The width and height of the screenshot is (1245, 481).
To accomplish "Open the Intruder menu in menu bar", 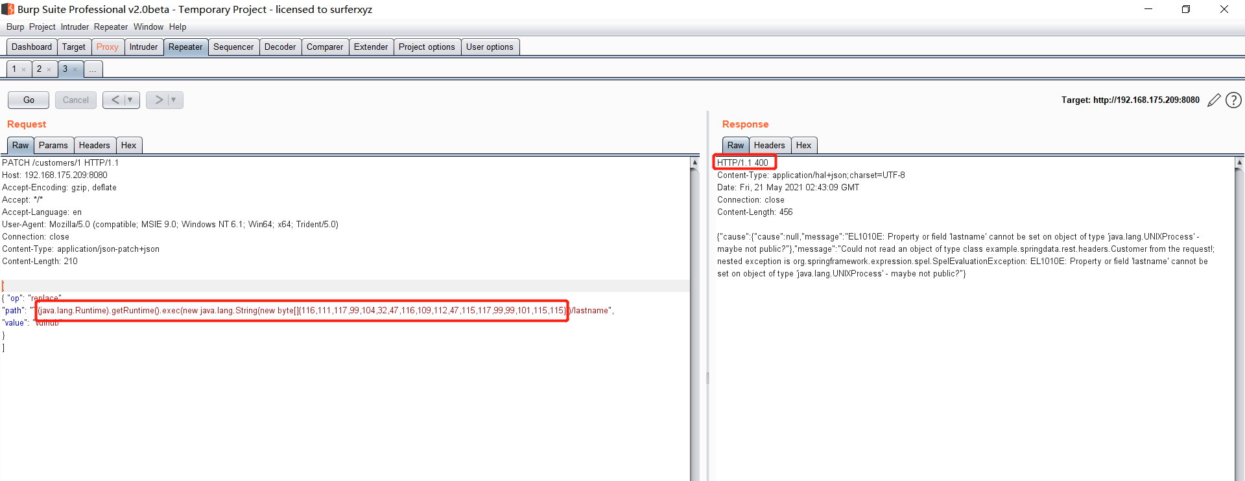I will pos(75,27).
